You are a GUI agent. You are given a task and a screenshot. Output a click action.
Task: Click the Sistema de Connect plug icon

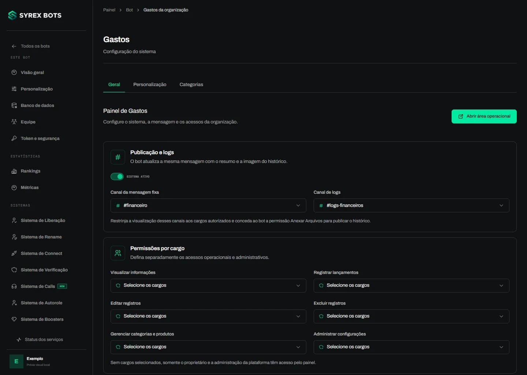click(x=14, y=253)
